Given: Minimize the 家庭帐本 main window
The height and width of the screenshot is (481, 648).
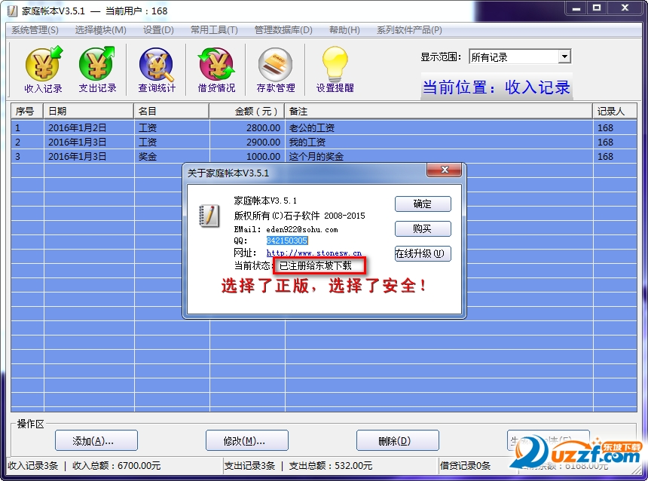Looking at the screenshot, I should point(576,8).
